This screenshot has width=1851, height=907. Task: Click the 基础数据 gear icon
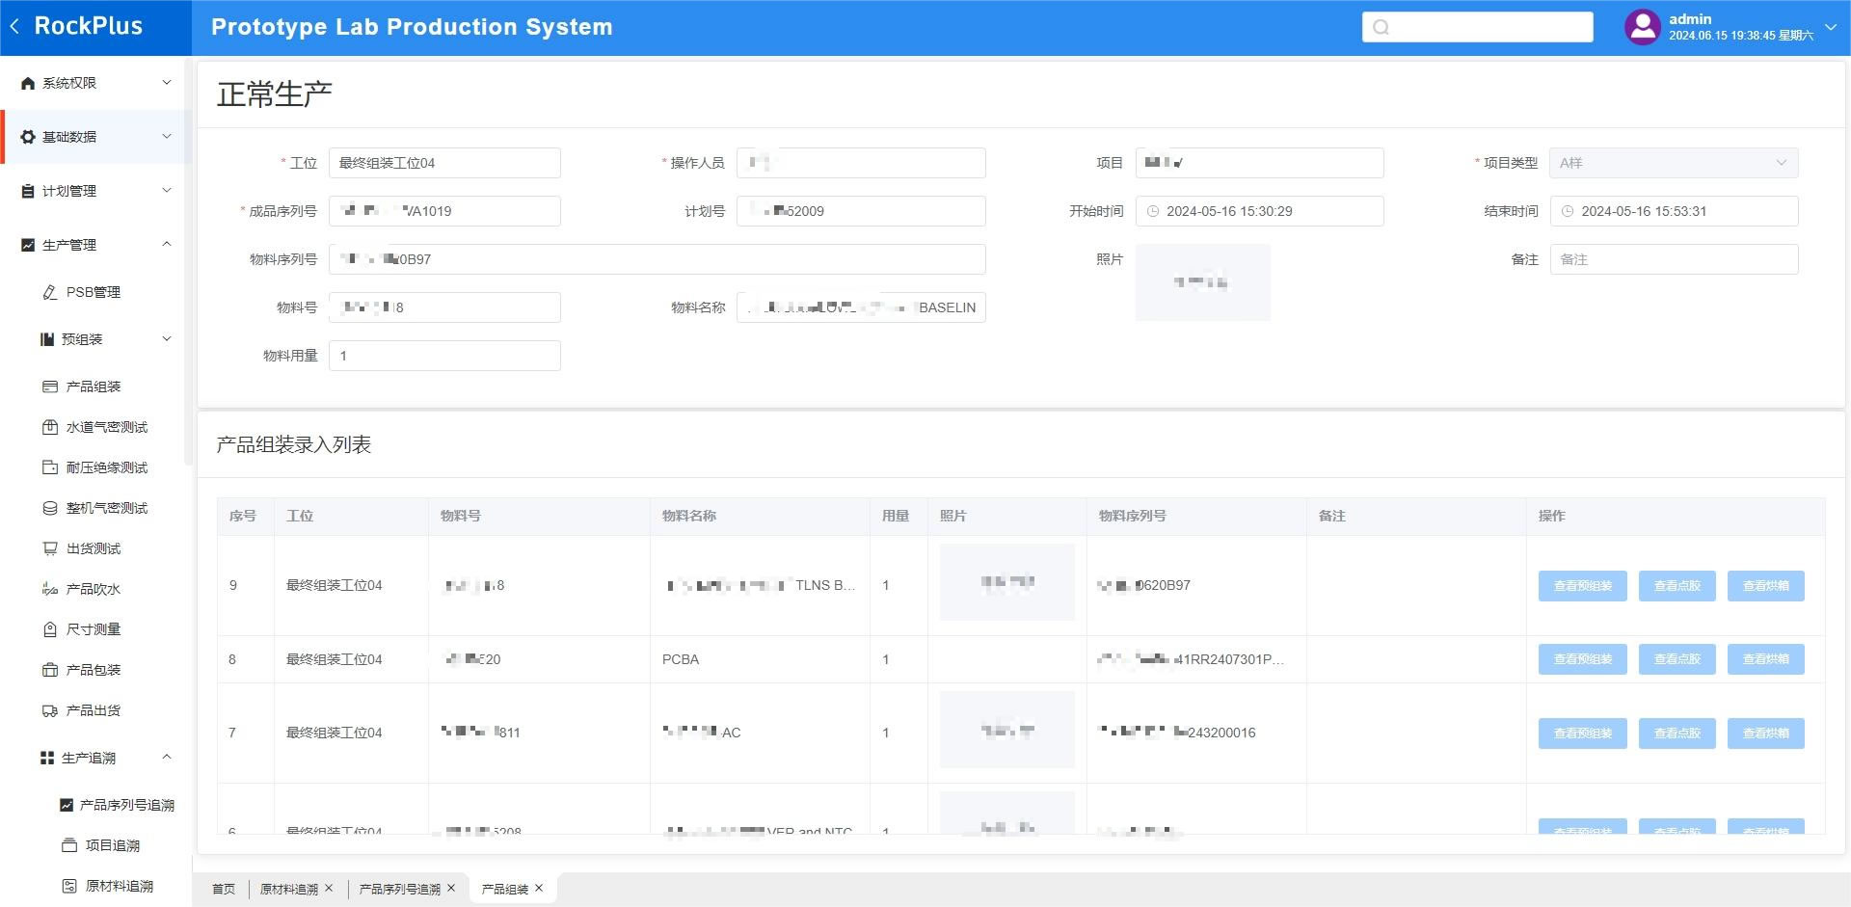(x=28, y=137)
